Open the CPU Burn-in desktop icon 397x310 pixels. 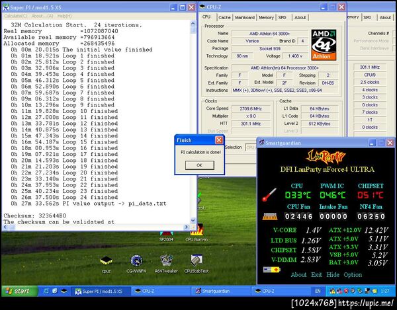pyautogui.click(x=197, y=233)
